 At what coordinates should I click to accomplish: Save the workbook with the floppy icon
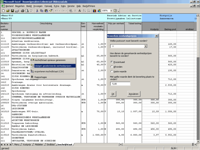12,11
